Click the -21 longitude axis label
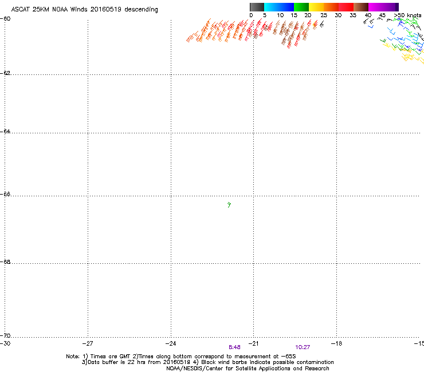 (254, 343)
